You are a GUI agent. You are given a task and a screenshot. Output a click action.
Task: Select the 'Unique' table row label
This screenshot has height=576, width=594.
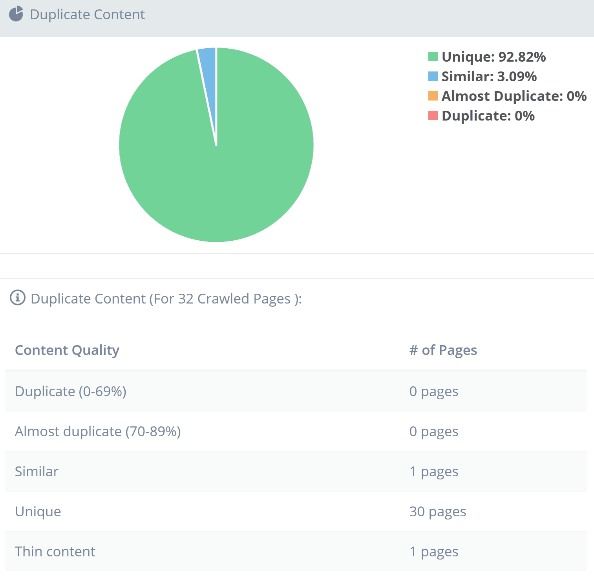click(x=38, y=512)
